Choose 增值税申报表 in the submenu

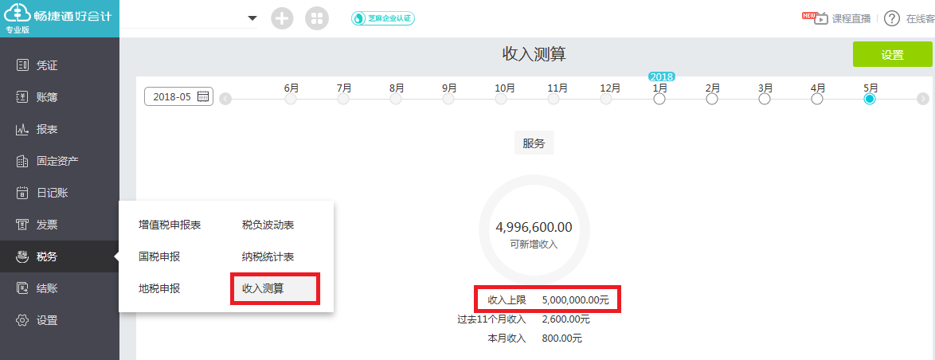[170, 225]
